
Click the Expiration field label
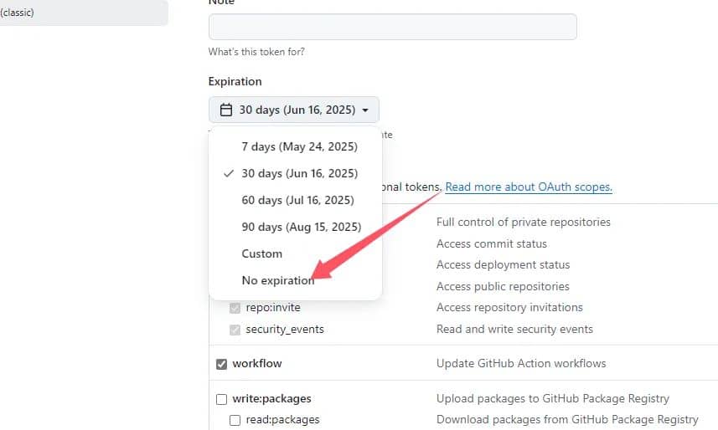[x=235, y=81]
